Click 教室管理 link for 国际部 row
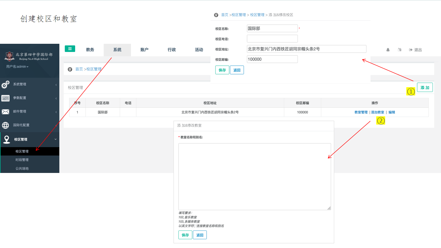 361,112
